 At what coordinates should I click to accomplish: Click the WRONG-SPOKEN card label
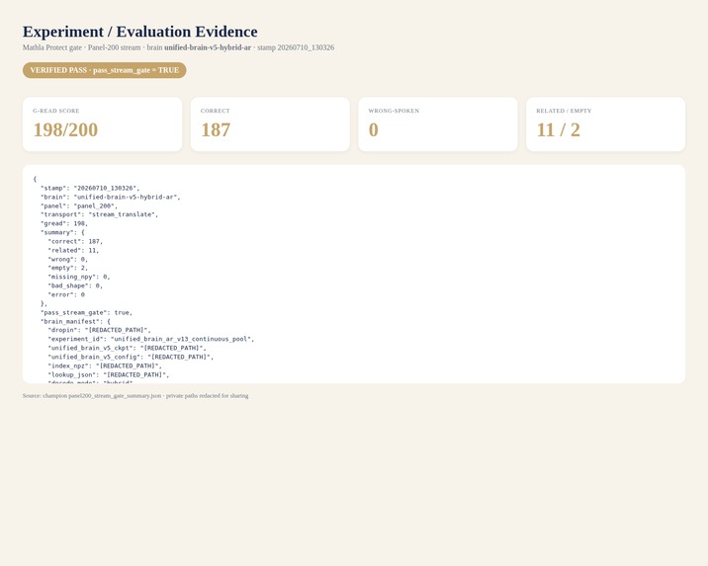coord(394,111)
